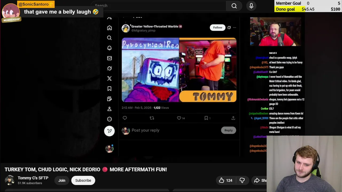
Task: Click the video title TURKEY TOM, CHUD LOGIC
Action: (x=86, y=169)
